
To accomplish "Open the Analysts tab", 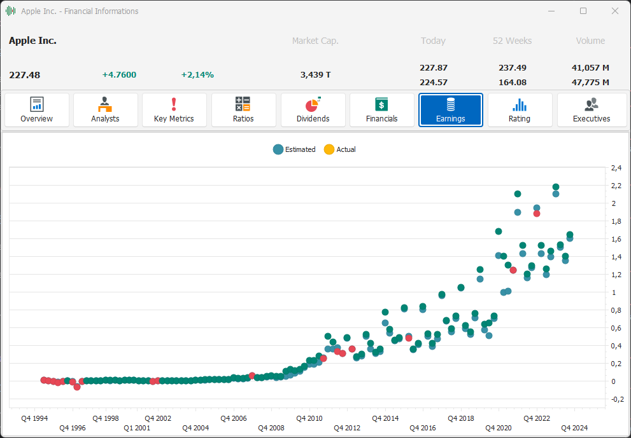I will (x=106, y=110).
